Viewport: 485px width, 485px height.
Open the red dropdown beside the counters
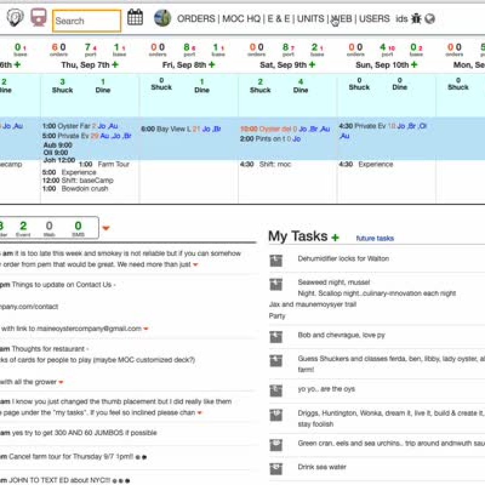[106, 229]
